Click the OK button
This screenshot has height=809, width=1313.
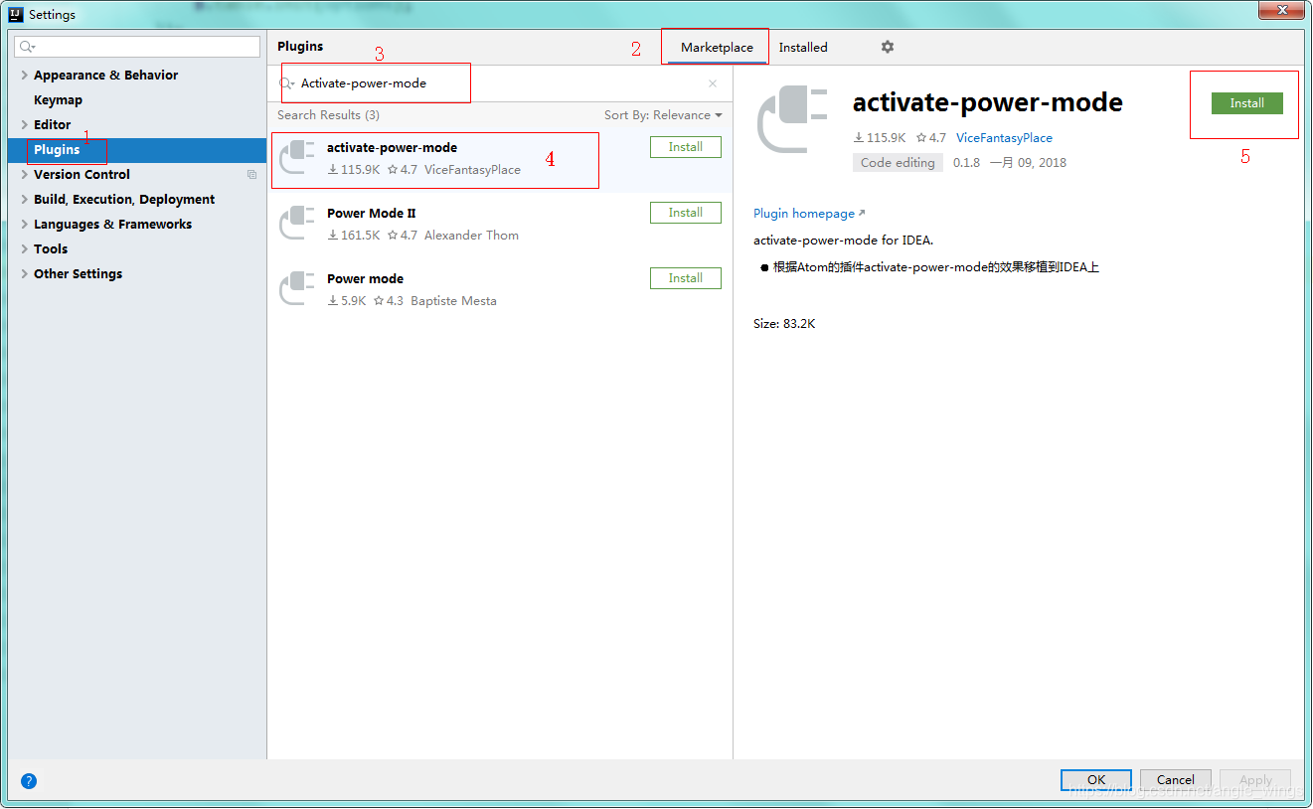tap(1096, 780)
